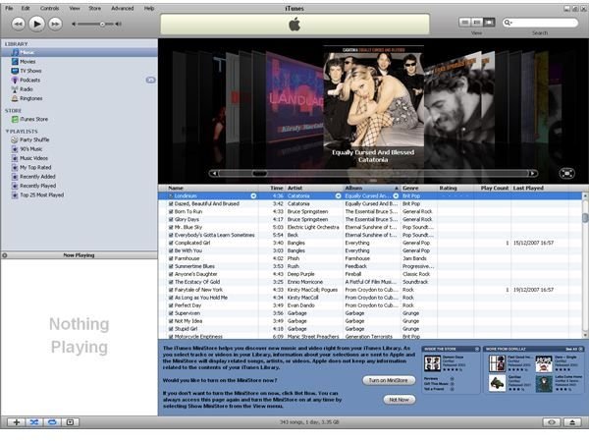Toggle artwork viewer button
The height and width of the screenshot is (441, 589).
(71, 422)
